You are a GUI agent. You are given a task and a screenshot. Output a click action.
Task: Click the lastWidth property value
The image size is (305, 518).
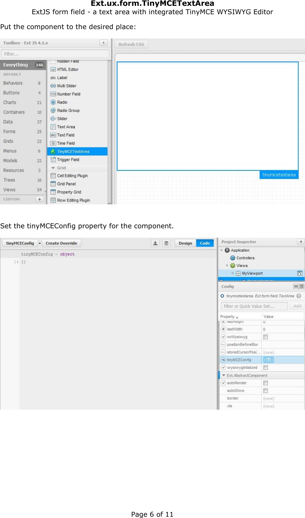point(283,329)
